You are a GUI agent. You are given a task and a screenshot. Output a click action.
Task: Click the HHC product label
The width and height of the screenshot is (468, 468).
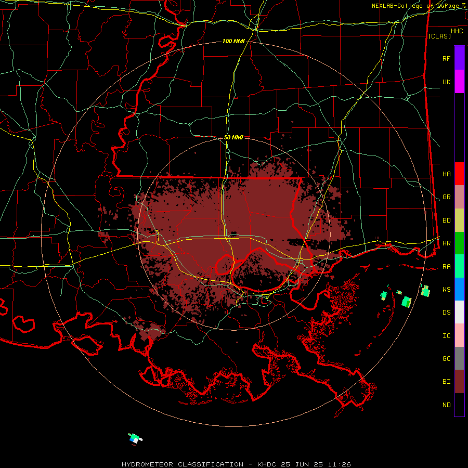[x=457, y=31]
